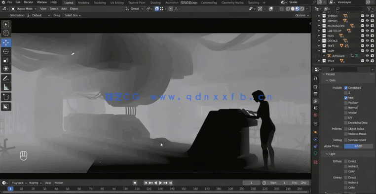Hide the TRAY collection eye icon
This screenshot has width=376, height=194.
[367, 61]
